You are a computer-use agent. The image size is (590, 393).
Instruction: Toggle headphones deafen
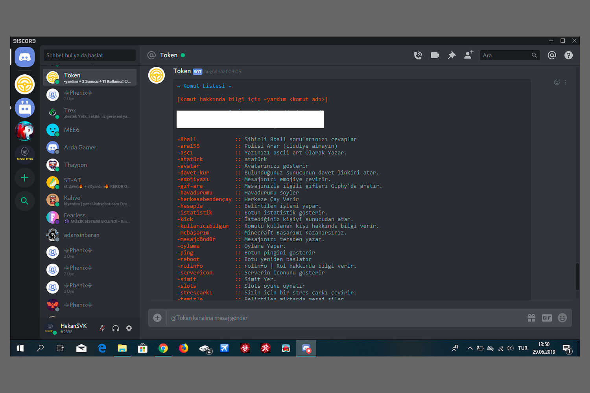click(x=116, y=328)
